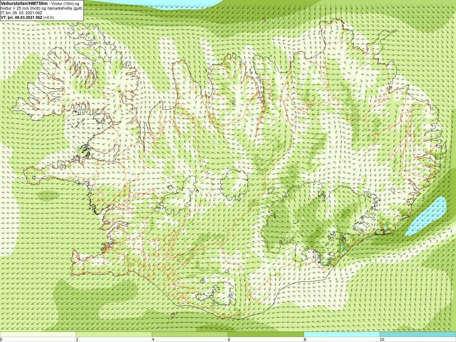Click the "10" scale tick label
This screenshot has width=456, height=342.
tap(382, 340)
